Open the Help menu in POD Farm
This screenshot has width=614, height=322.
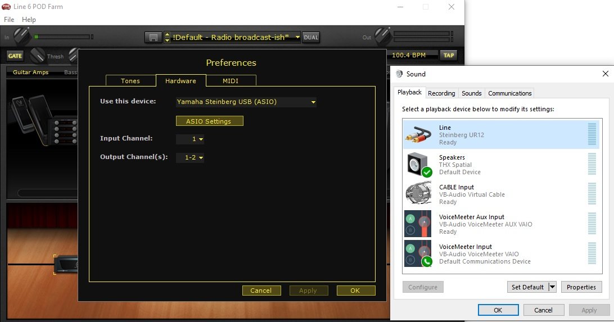pos(29,19)
